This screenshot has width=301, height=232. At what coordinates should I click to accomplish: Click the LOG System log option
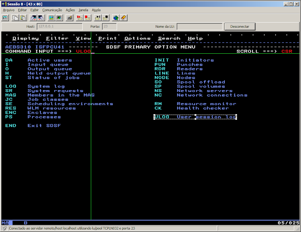[35, 86]
